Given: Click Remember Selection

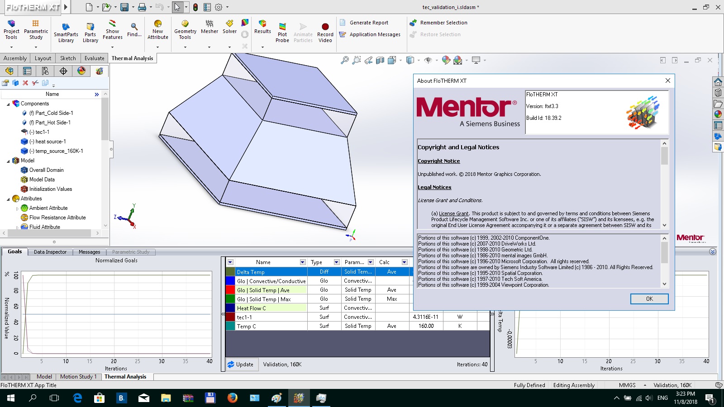Looking at the screenshot, I should (x=438, y=23).
